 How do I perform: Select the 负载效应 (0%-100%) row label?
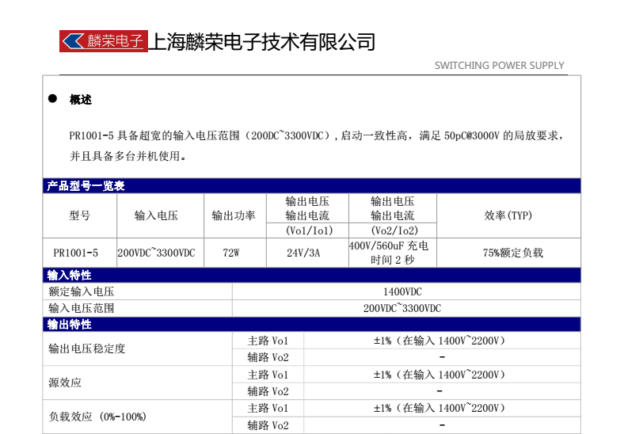[97, 417]
